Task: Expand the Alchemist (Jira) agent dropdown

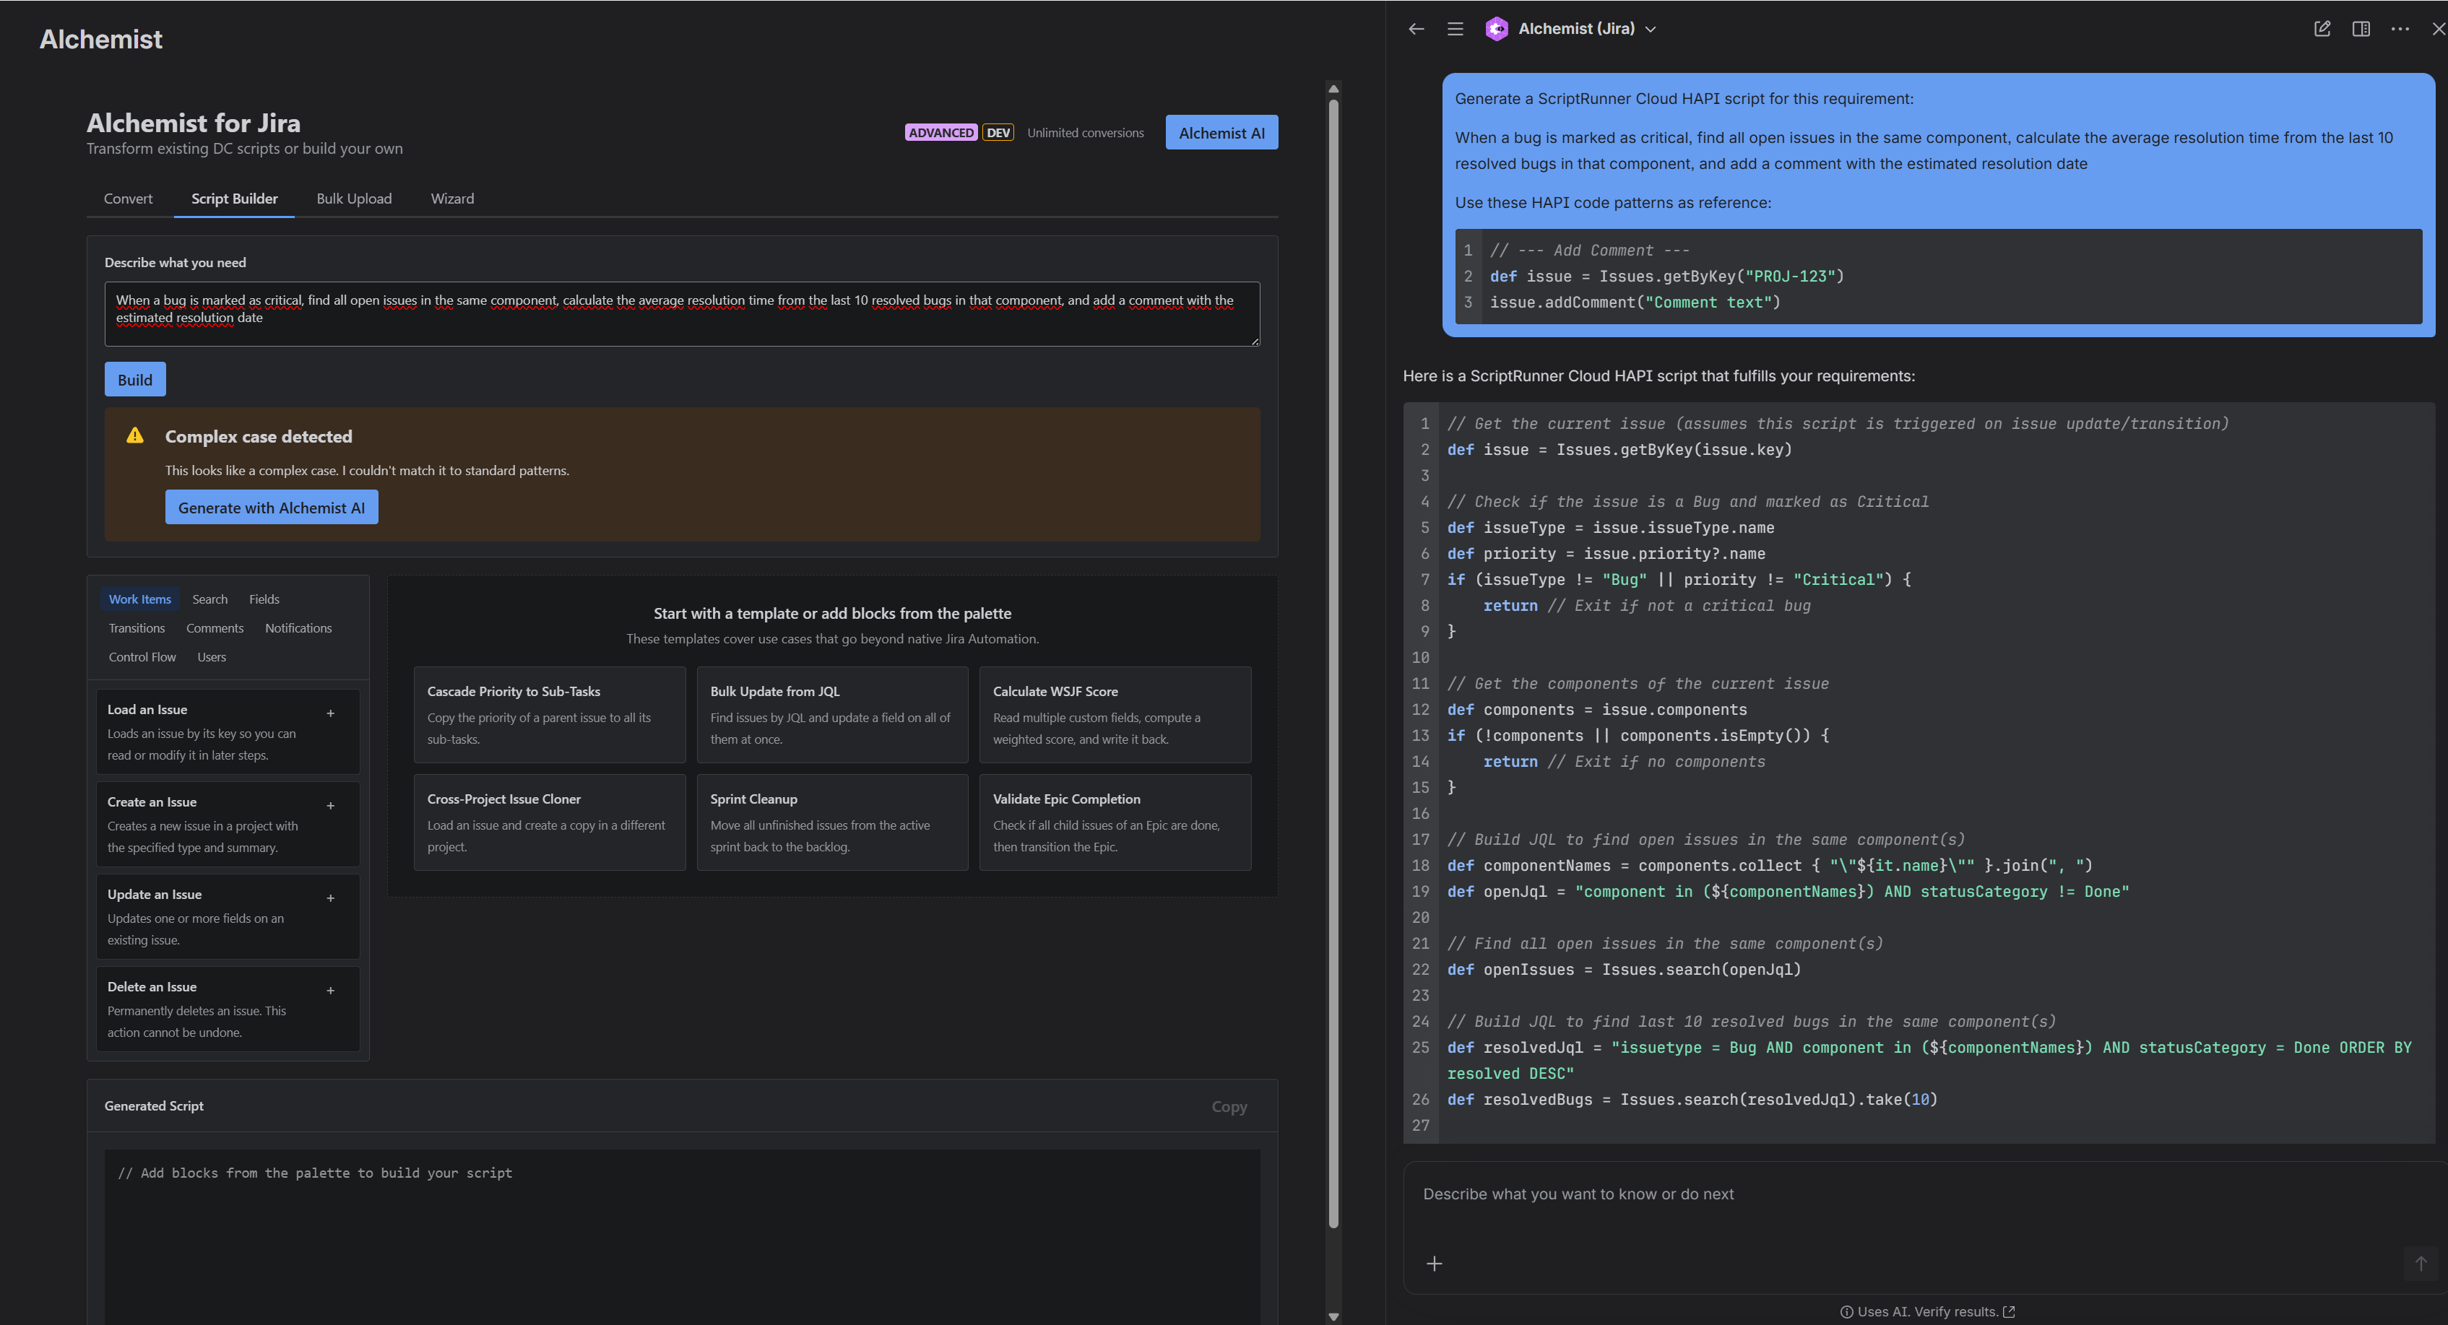Action: (x=1651, y=30)
